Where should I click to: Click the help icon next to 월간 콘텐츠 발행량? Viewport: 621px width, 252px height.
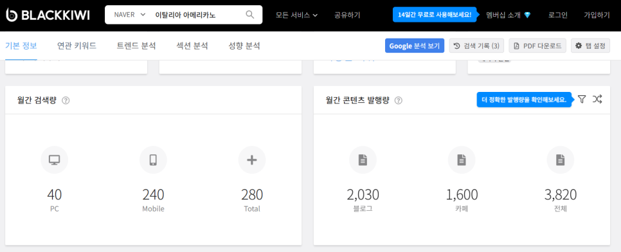pyautogui.click(x=399, y=100)
